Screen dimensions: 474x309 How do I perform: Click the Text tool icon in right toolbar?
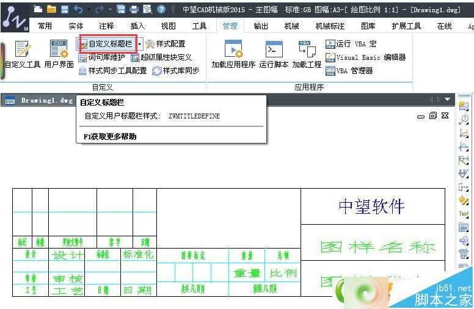(x=464, y=214)
